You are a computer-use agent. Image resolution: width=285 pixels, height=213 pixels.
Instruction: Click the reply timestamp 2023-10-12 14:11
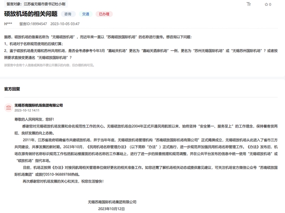tap(27, 110)
